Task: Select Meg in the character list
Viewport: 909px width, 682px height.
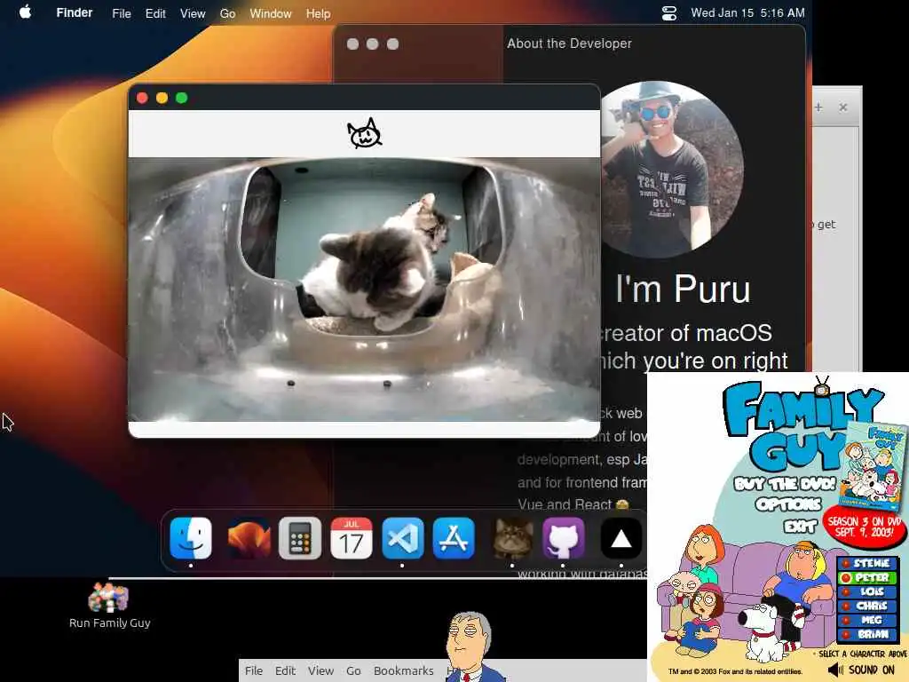Action: pyautogui.click(x=867, y=620)
